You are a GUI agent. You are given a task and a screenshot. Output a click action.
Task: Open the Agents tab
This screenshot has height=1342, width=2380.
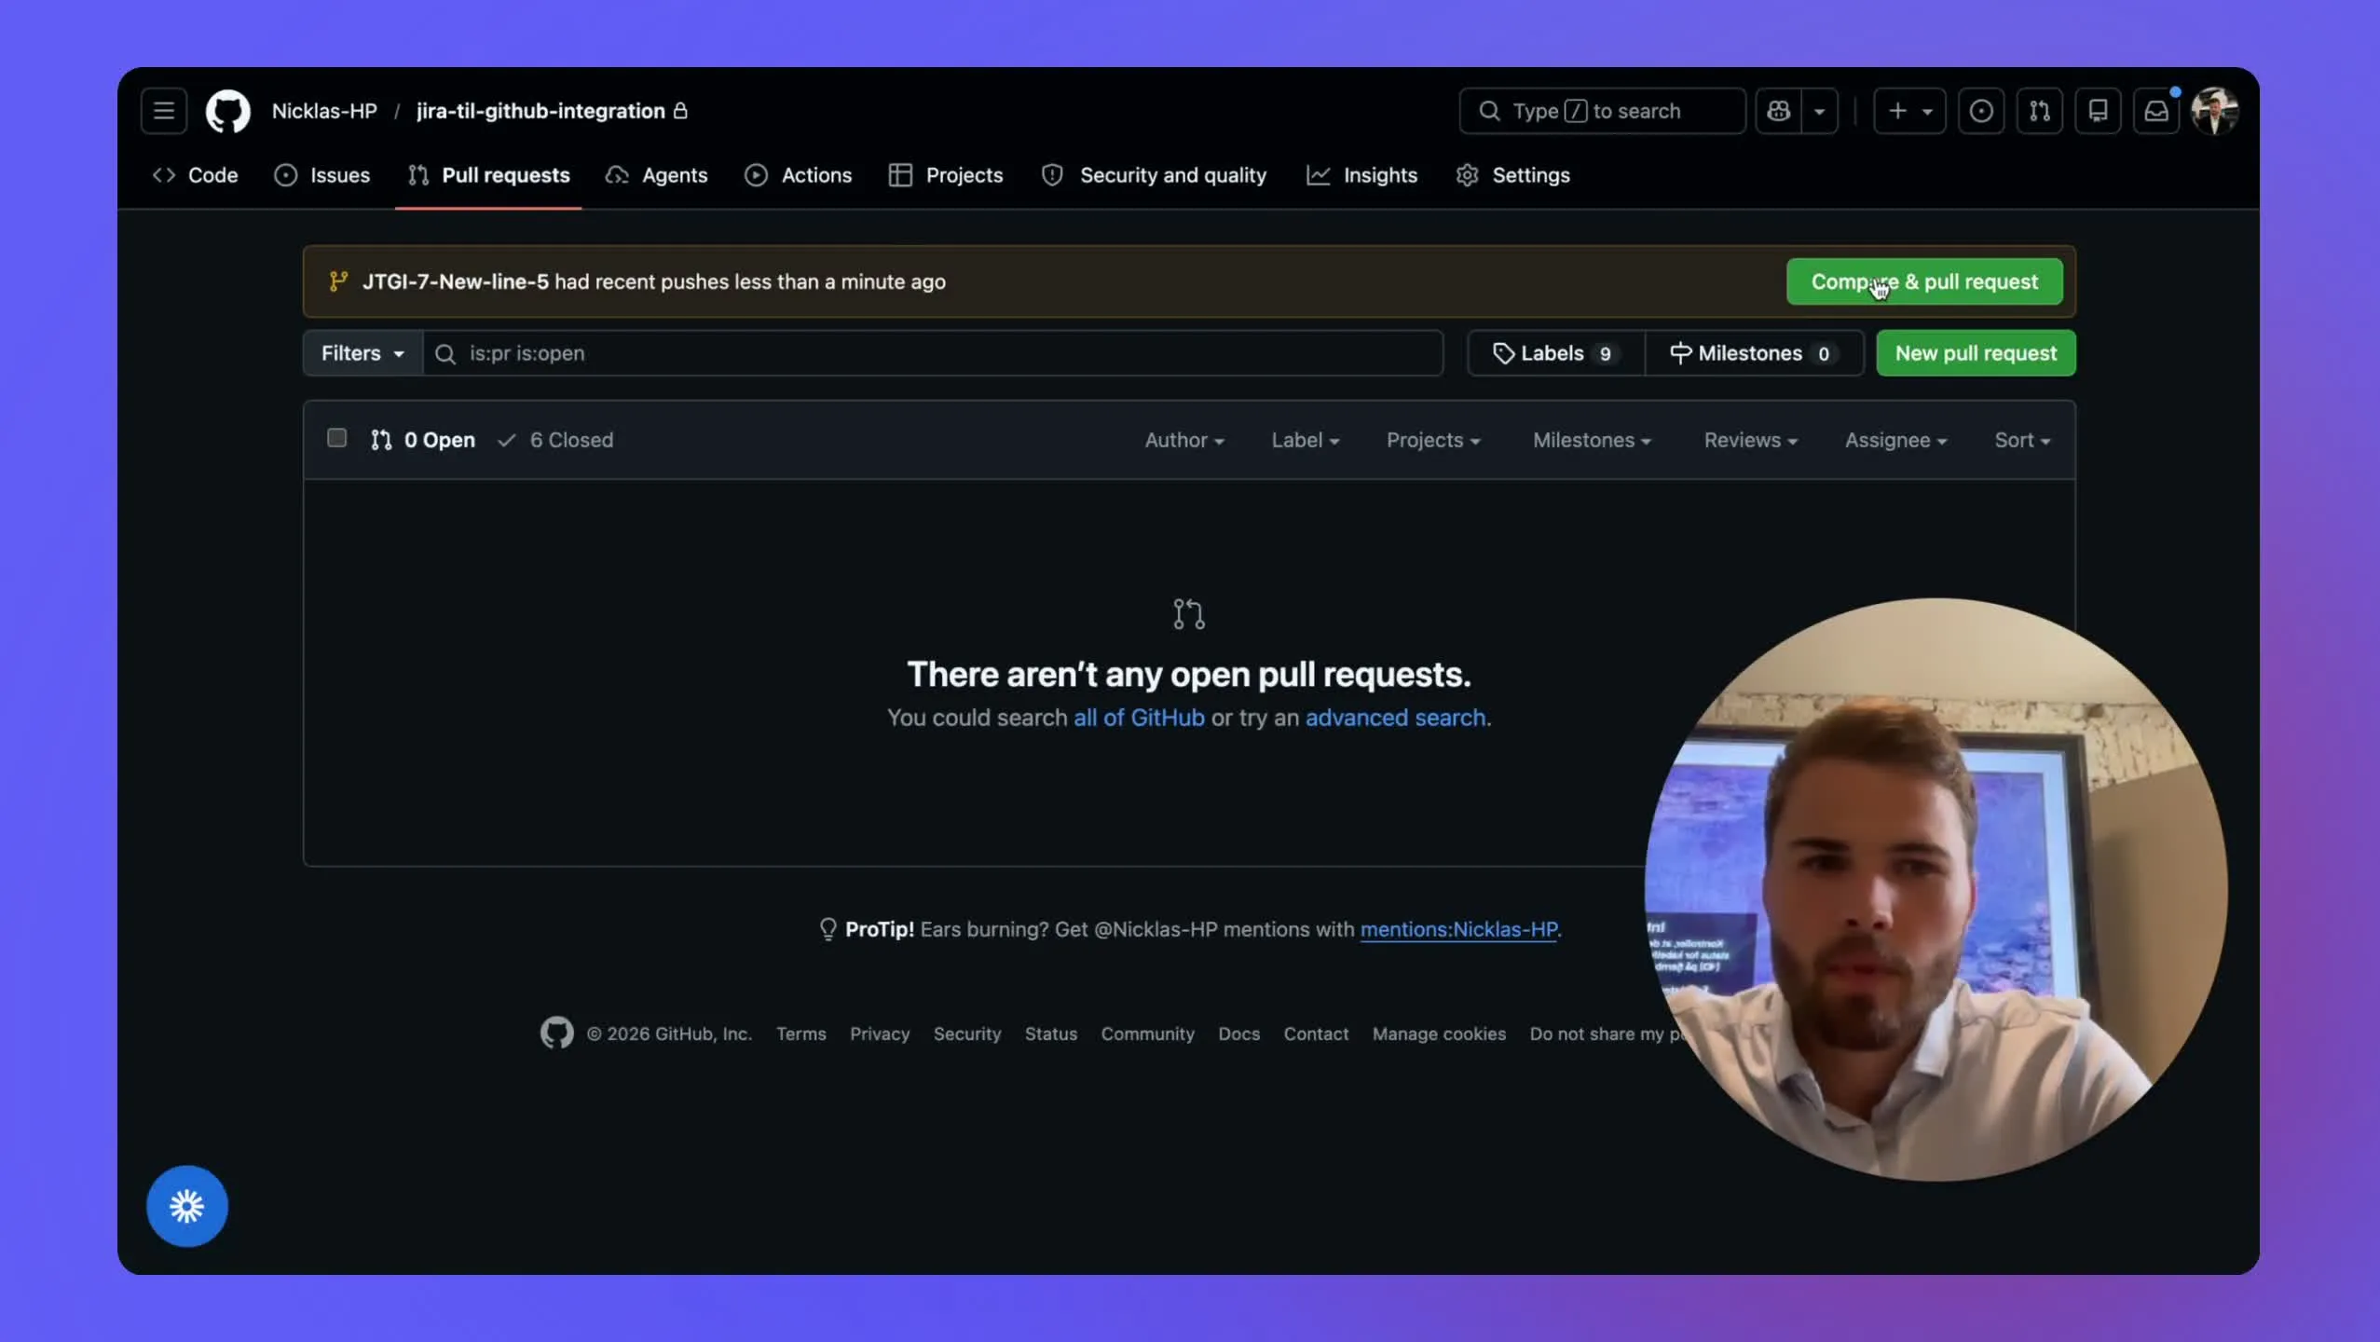[x=657, y=175]
